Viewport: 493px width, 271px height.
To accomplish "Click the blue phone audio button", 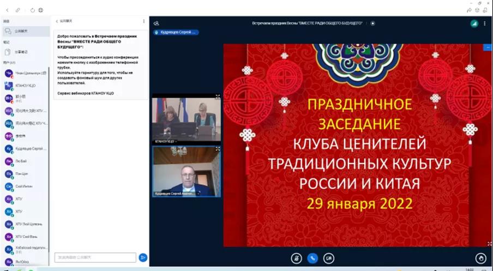I will coord(312,258).
